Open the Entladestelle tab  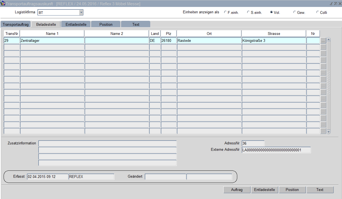coord(76,24)
